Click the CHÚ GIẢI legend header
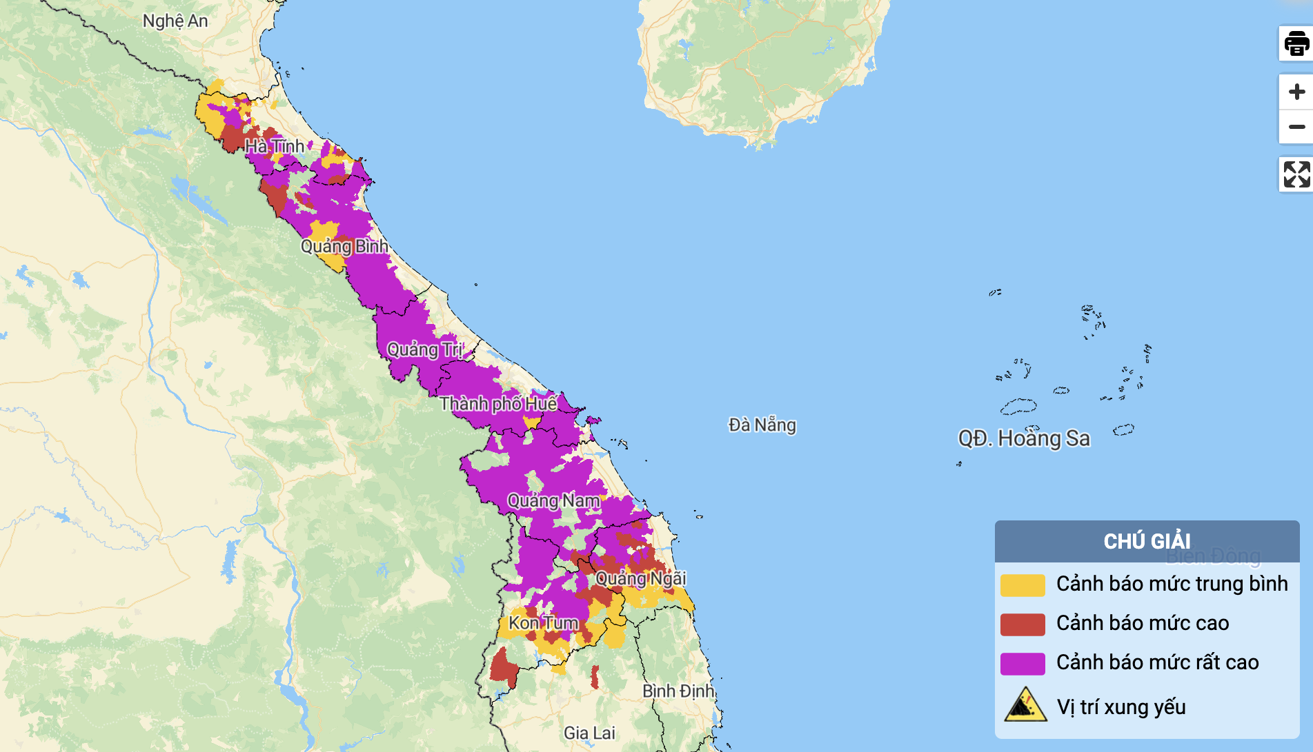Image resolution: width=1313 pixels, height=752 pixels. 1147,542
